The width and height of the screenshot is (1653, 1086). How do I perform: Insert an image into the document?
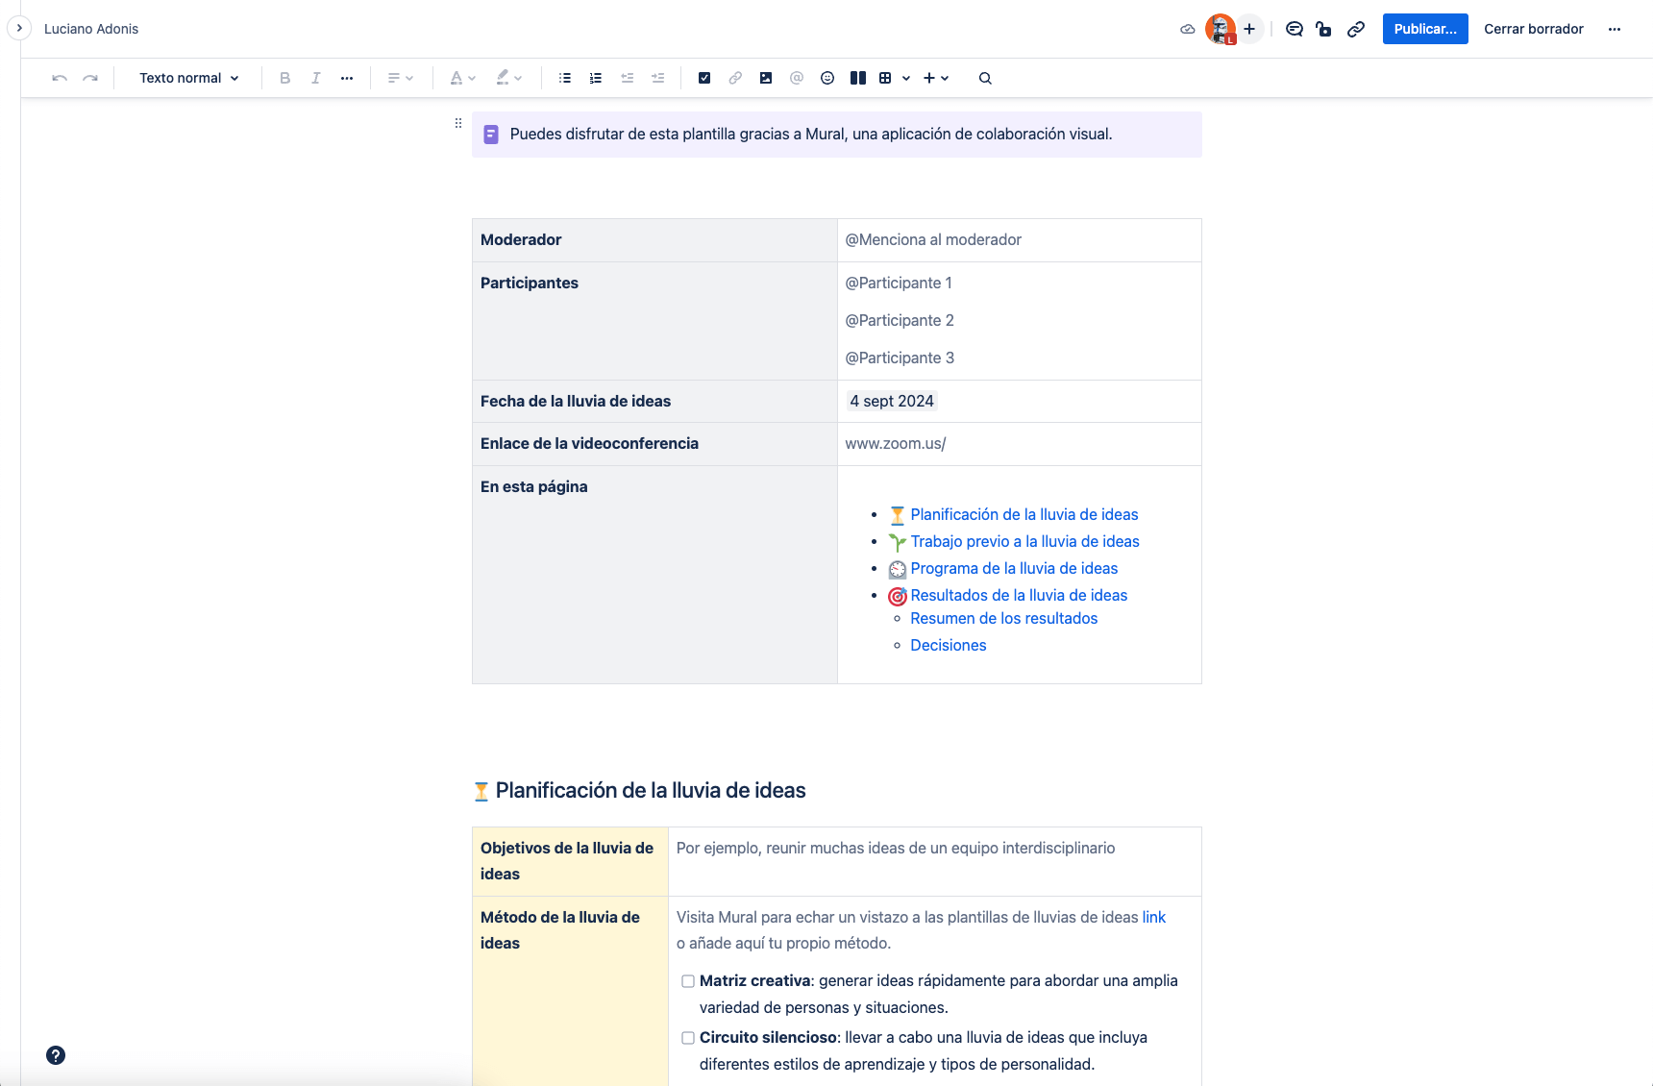click(x=766, y=78)
